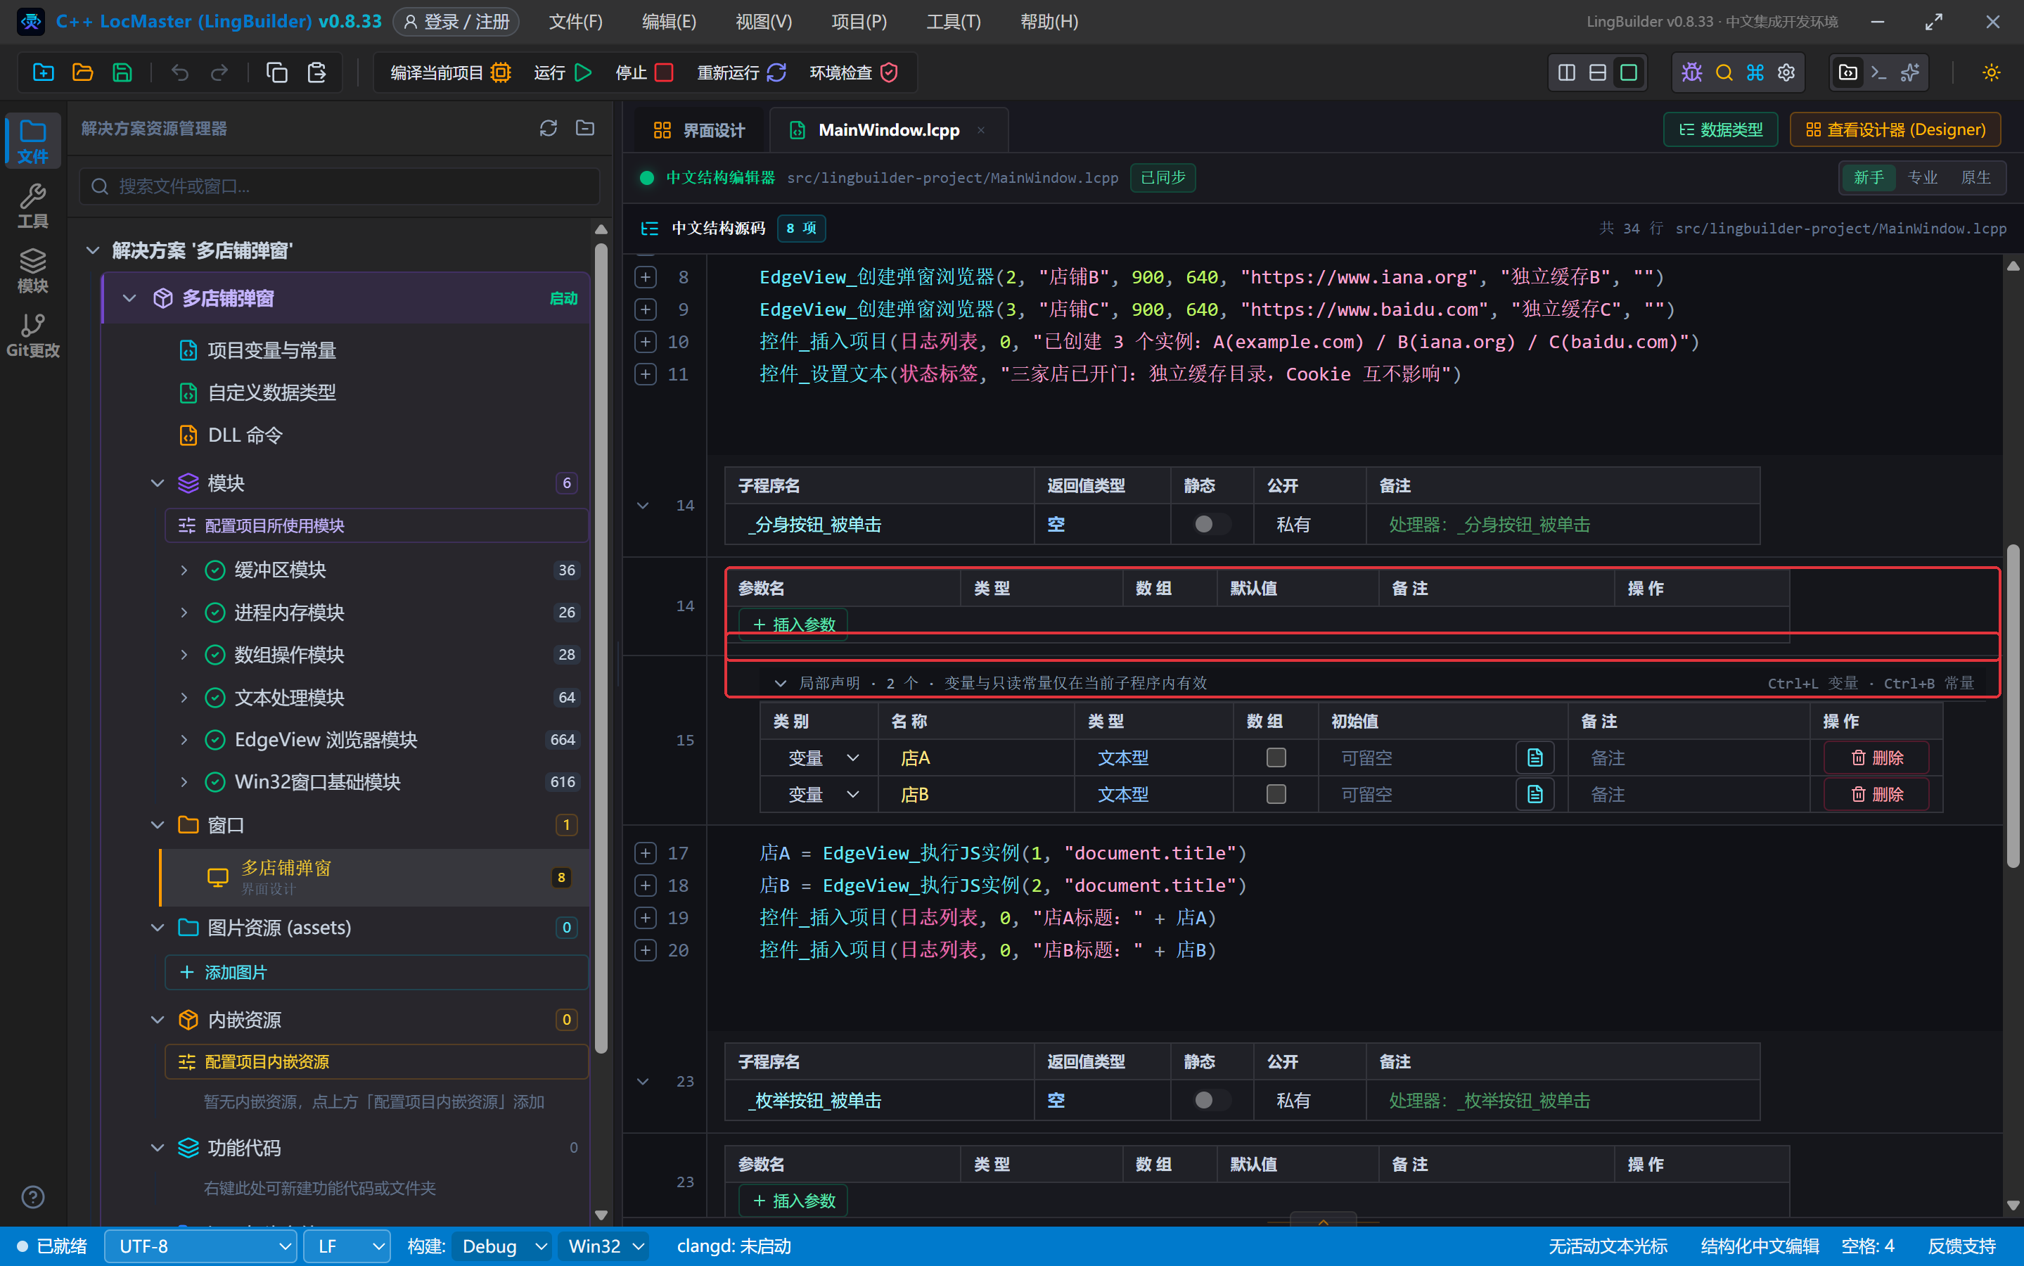The width and height of the screenshot is (2024, 1266).
Task: Switch to 界面设计 tab
Action: (x=698, y=130)
